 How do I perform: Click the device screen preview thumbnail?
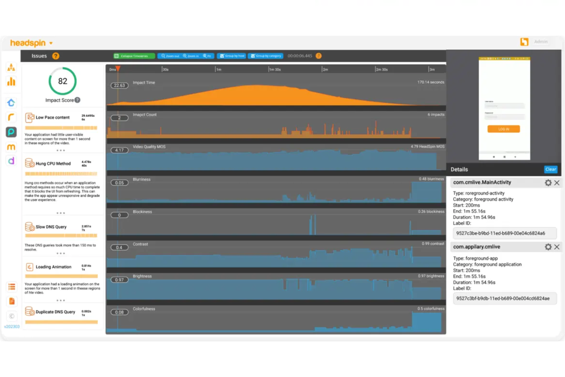[504, 108]
